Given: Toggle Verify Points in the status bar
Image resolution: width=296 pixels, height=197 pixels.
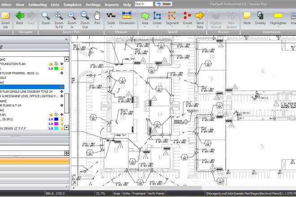Looking at the screenshot, I should (x=156, y=193).
